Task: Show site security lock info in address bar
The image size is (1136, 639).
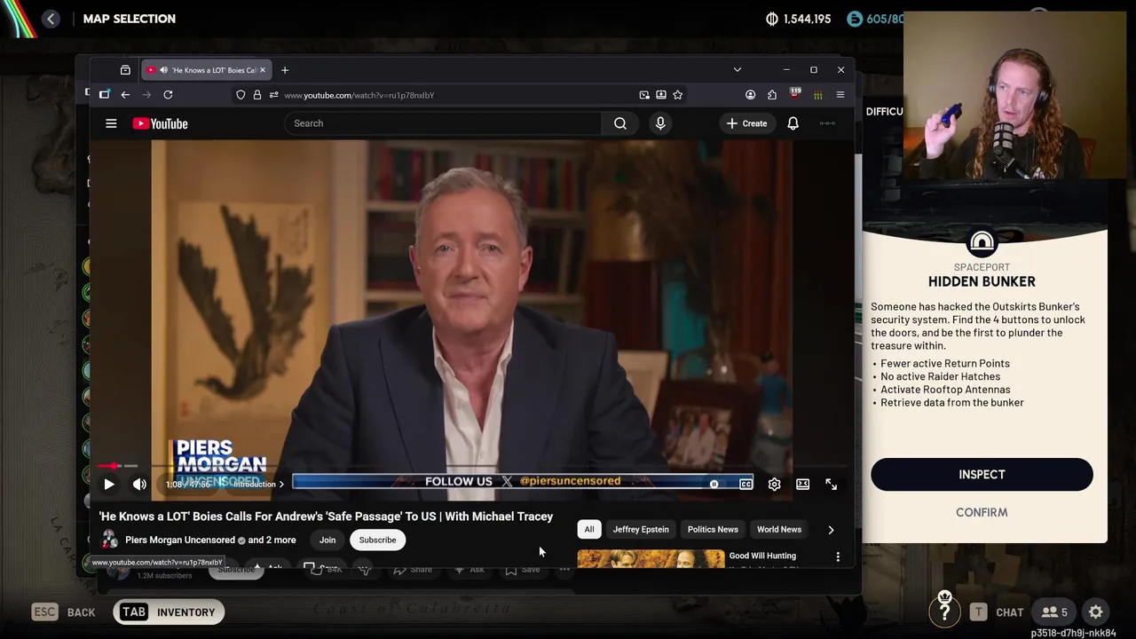Action: [256, 95]
